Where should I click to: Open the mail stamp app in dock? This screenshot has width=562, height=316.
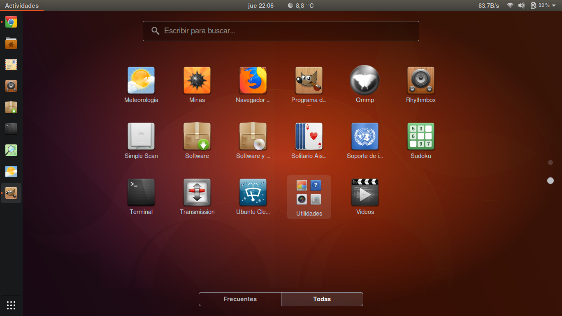pos(11,65)
